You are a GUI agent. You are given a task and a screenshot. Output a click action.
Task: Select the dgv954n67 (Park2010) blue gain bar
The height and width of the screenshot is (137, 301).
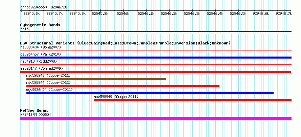point(156,58)
